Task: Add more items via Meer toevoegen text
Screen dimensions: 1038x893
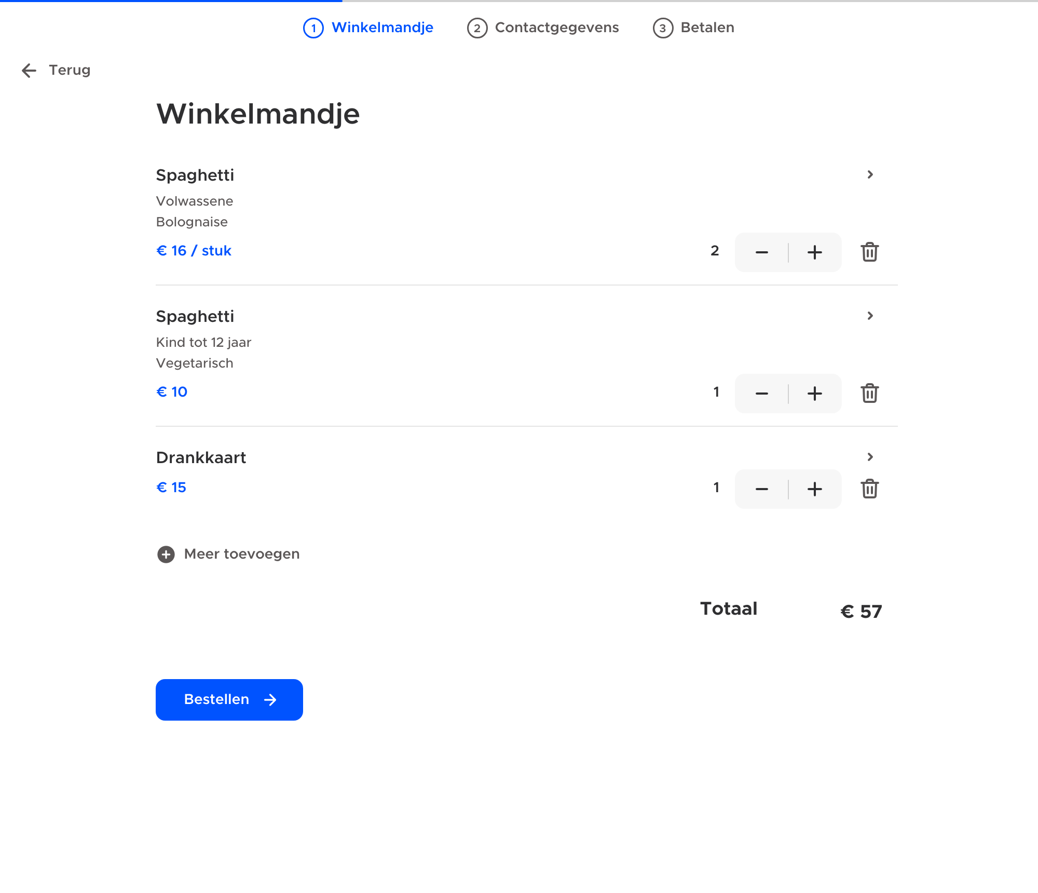Action: pyautogui.click(x=242, y=554)
